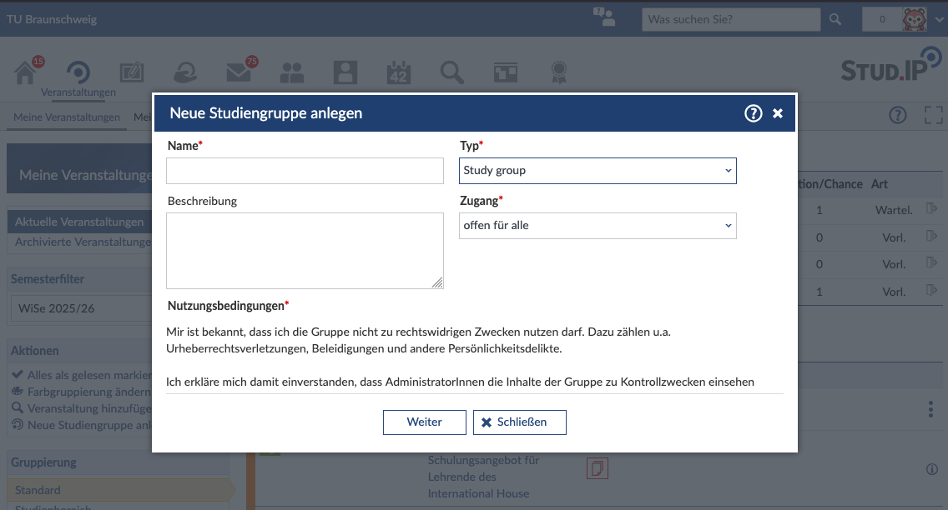The height and width of the screenshot is (510, 948).
Task: Click the red document icon
Action: pos(598,468)
